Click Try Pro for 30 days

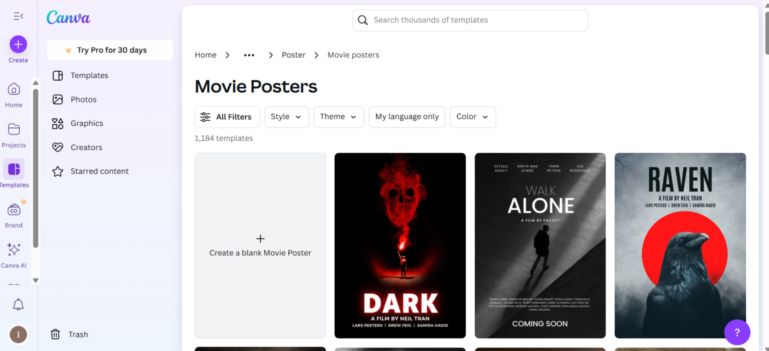pyautogui.click(x=110, y=50)
